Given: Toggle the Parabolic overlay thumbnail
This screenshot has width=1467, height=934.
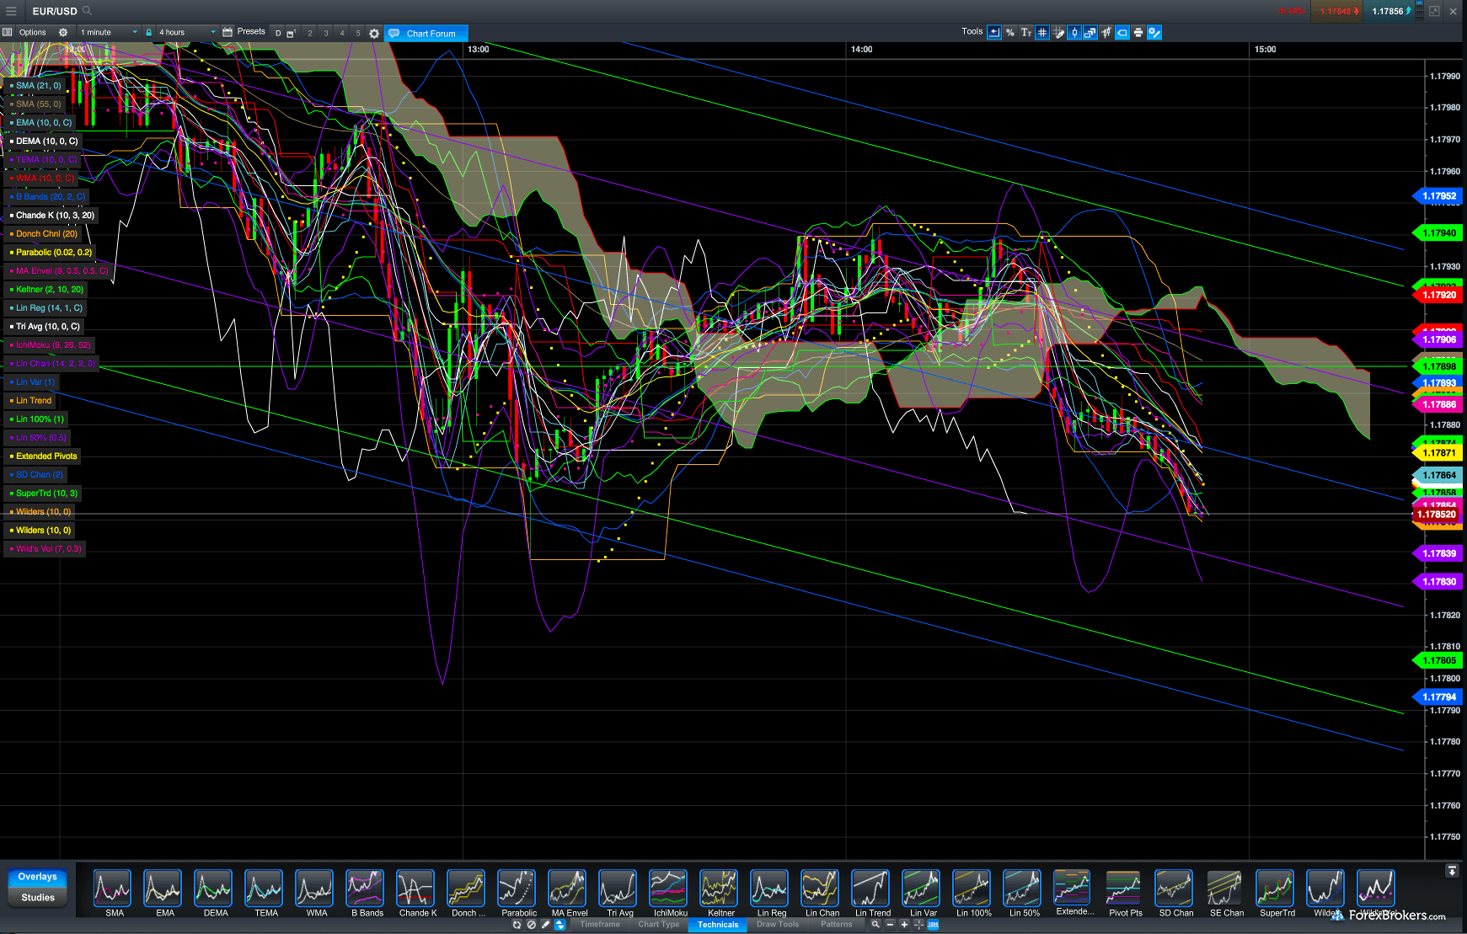Looking at the screenshot, I should coord(517,889).
